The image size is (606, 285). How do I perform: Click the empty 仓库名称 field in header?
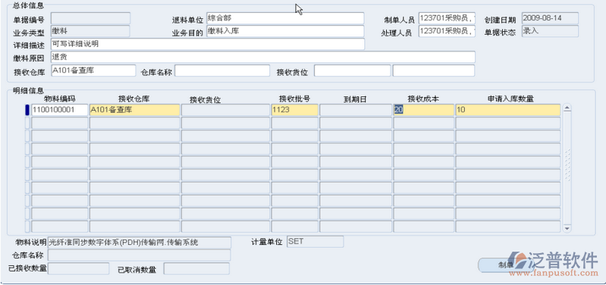click(x=222, y=70)
